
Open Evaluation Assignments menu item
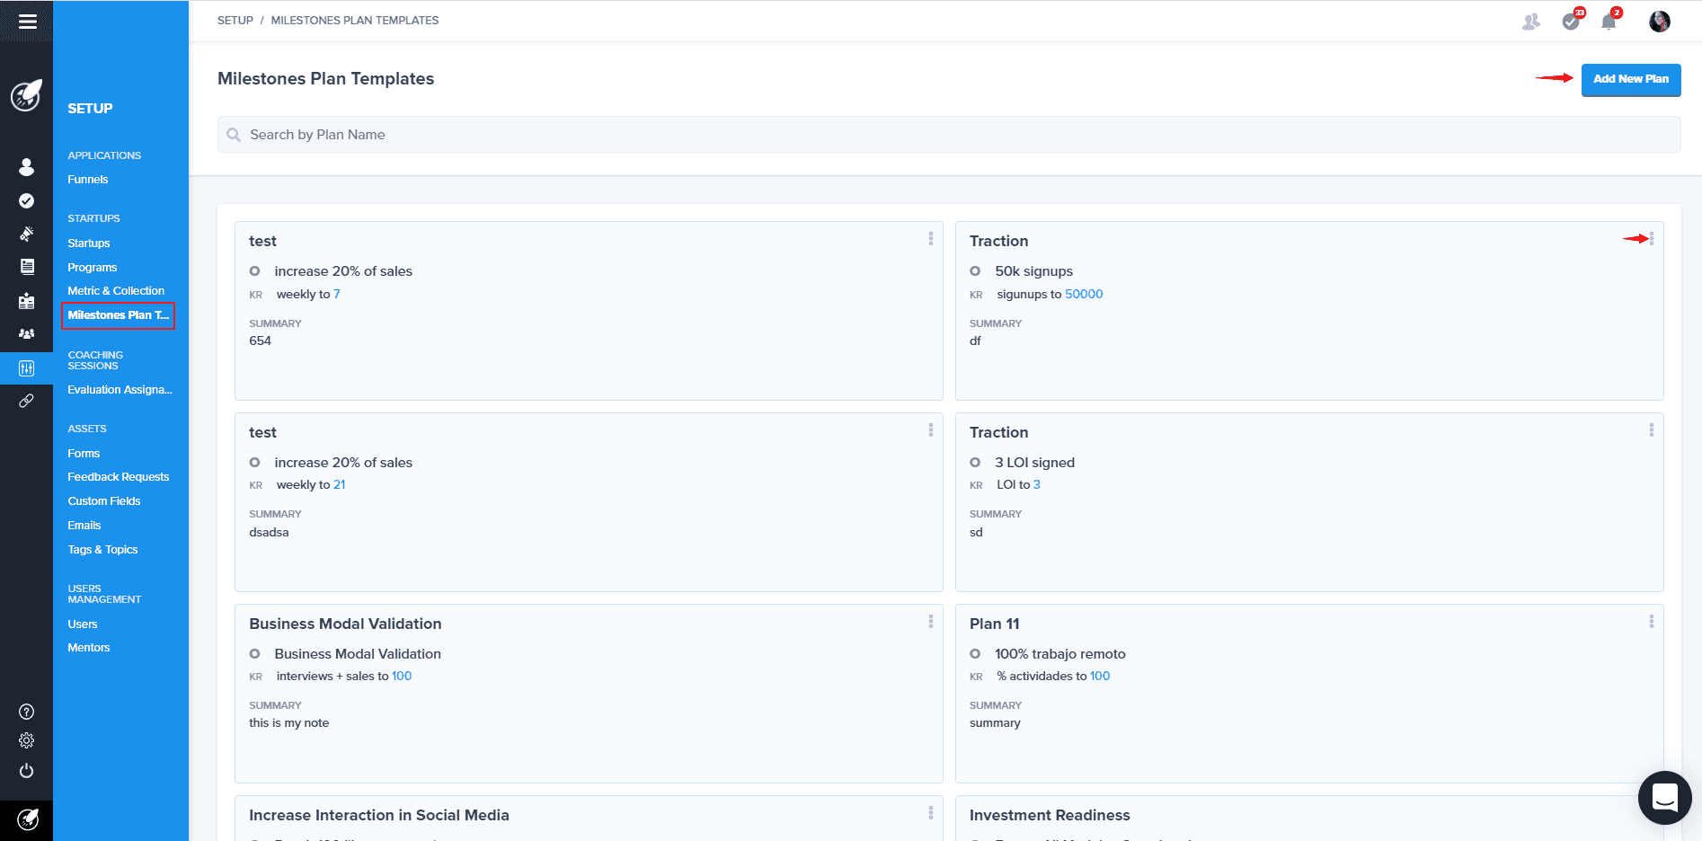coord(120,390)
